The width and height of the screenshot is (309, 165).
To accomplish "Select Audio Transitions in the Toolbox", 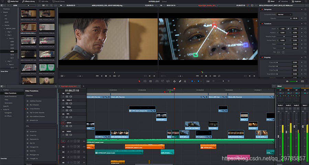I will (10, 96).
